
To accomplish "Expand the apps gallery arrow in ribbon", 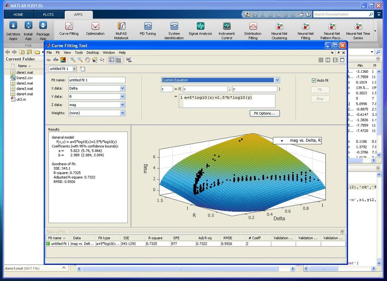I will click(x=375, y=31).
